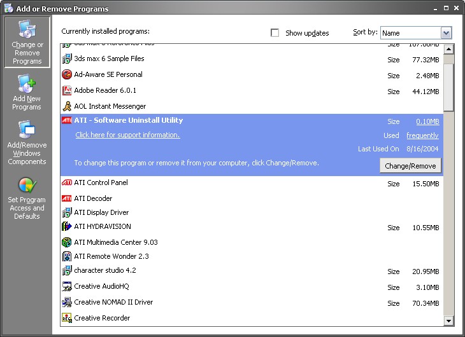Select the AOL Instant Messenger entry
Viewport: 465px width, 337px height.
click(252, 106)
